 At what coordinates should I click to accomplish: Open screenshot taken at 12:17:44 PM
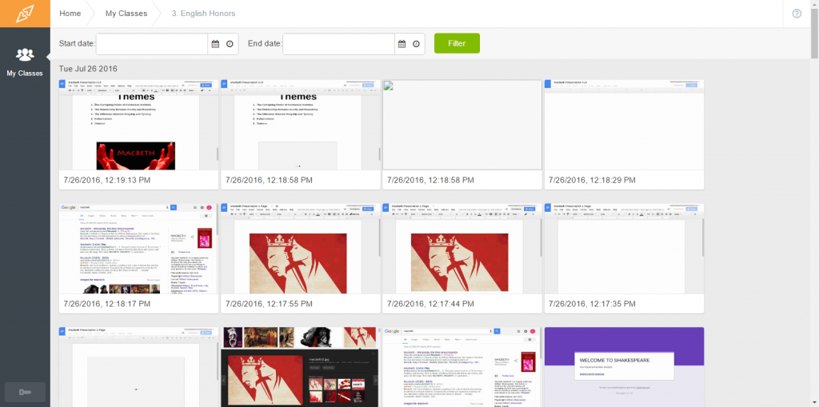coord(462,248)
